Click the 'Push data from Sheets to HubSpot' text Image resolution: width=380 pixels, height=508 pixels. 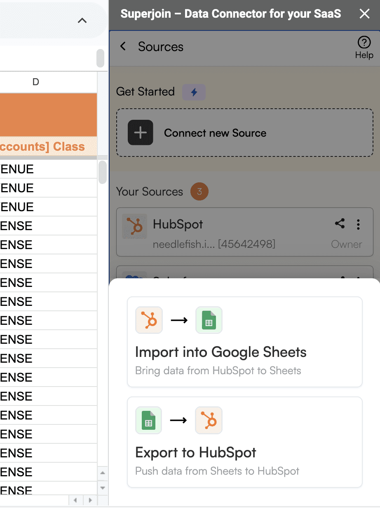pos(217,471)
